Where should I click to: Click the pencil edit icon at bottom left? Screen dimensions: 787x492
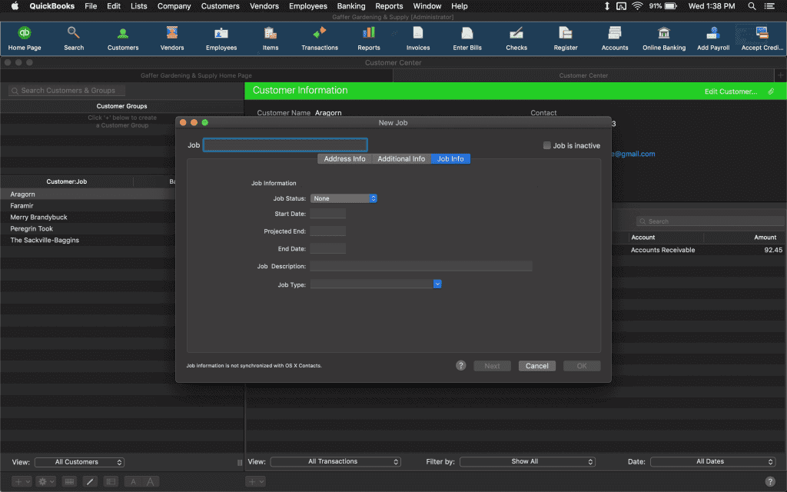(90, 481)
